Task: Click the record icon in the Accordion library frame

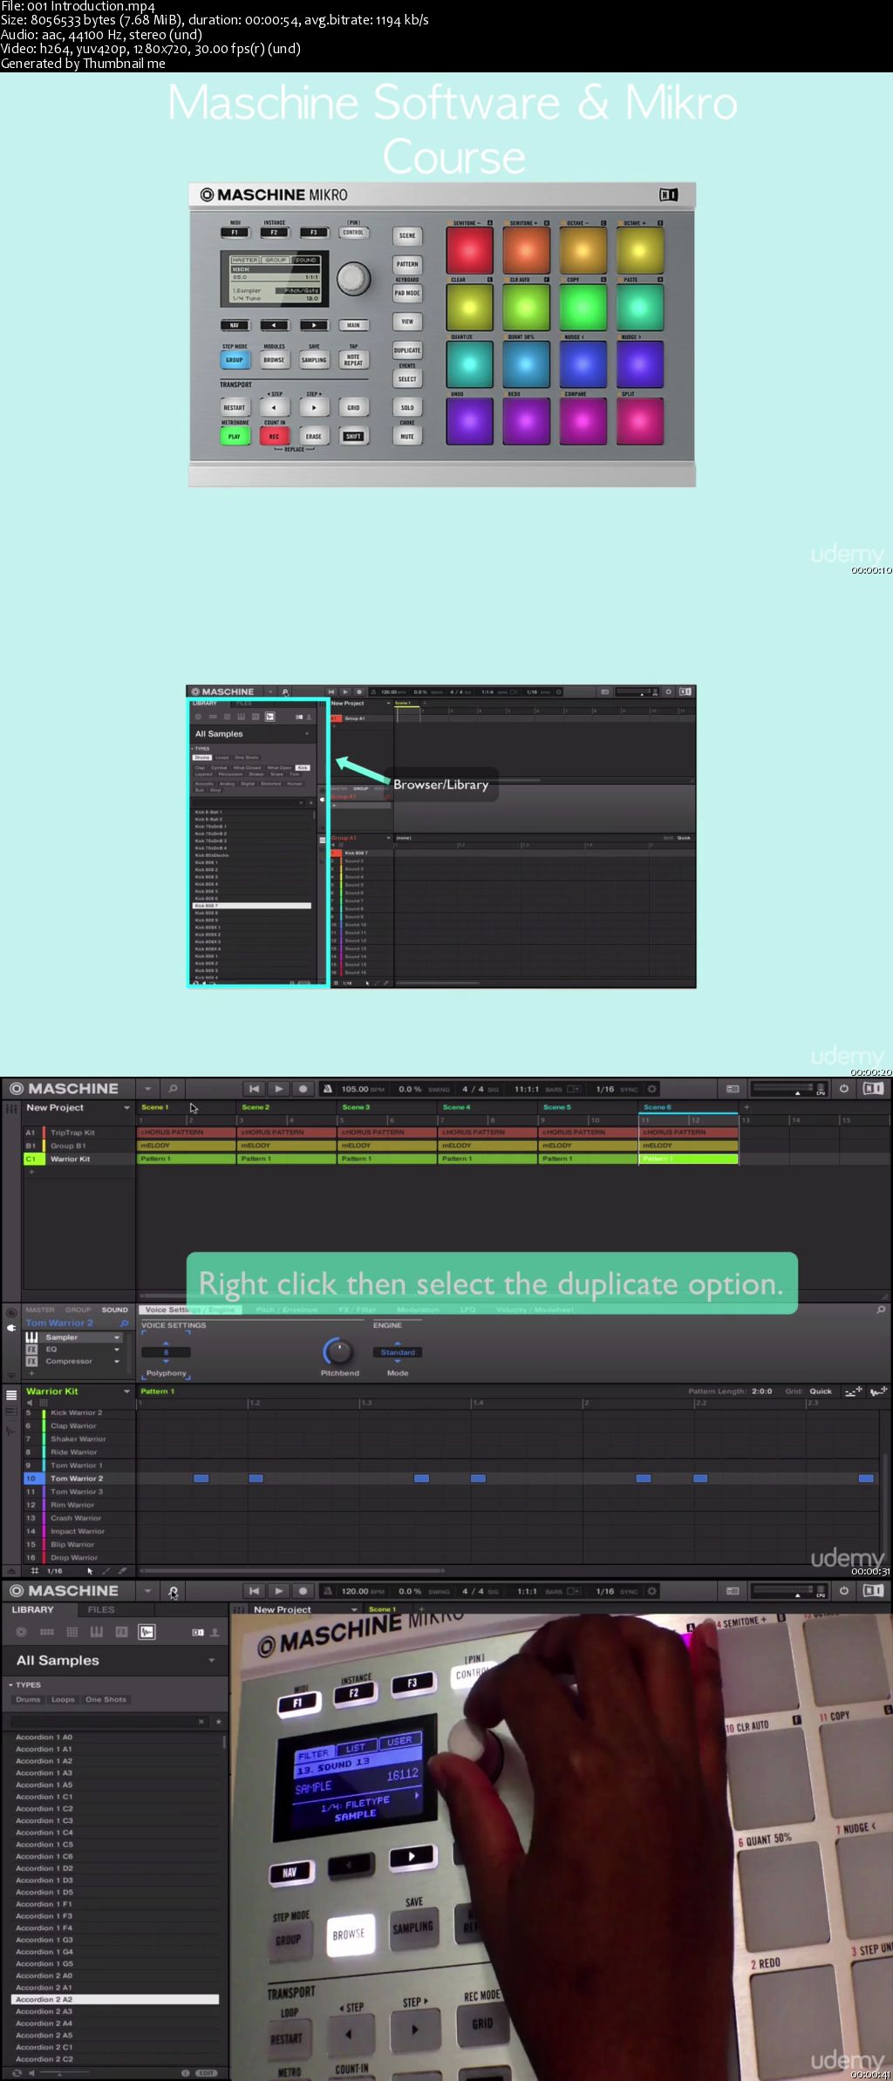Action: click(303, 1591)
